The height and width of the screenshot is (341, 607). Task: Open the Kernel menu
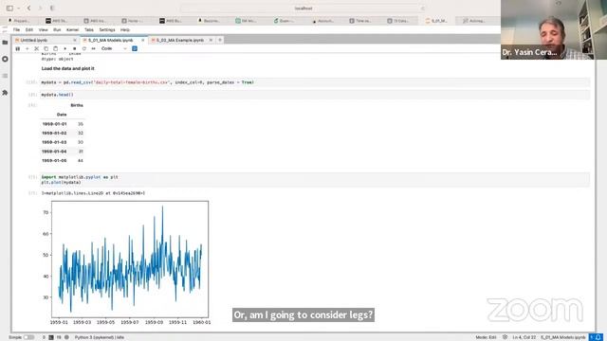pyautogui.click(x=72, y=29)
